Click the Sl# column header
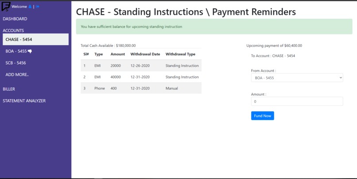Image resolution: width=357 pixels, height=179 pixels. pyautogui.click(x=86, y=54)
